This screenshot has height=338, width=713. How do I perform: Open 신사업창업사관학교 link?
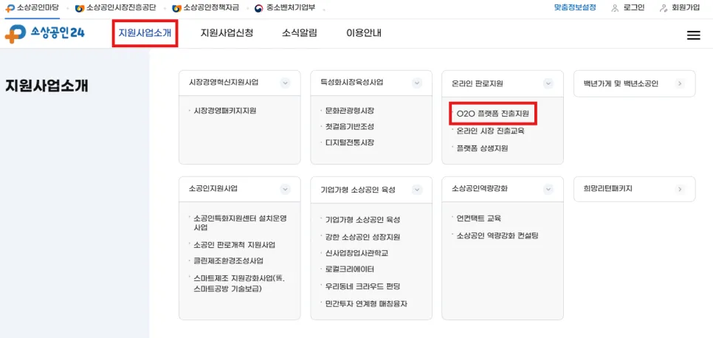(x=357, y=252)
